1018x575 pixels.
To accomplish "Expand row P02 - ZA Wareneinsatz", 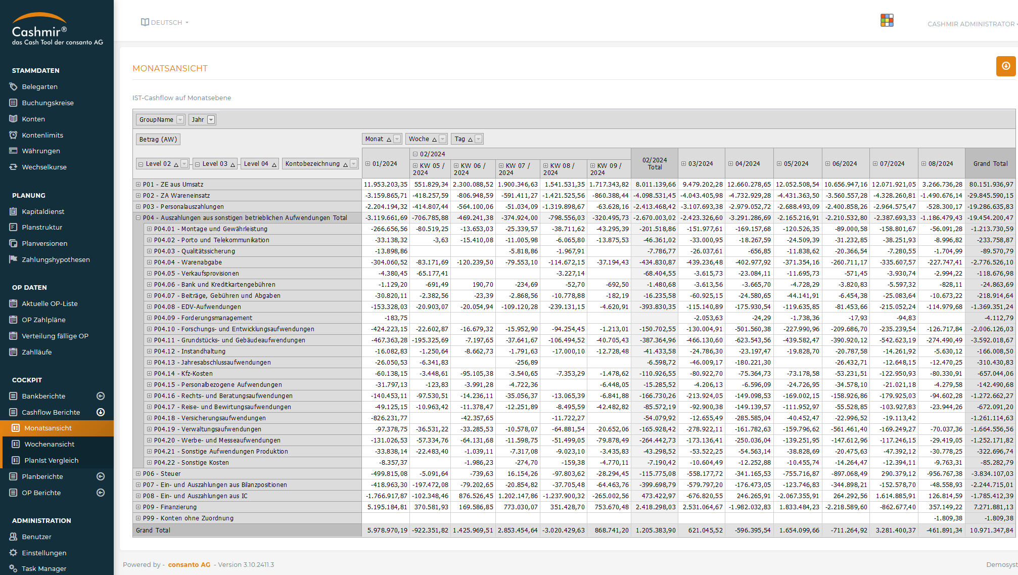I will [x=138, y=196].
